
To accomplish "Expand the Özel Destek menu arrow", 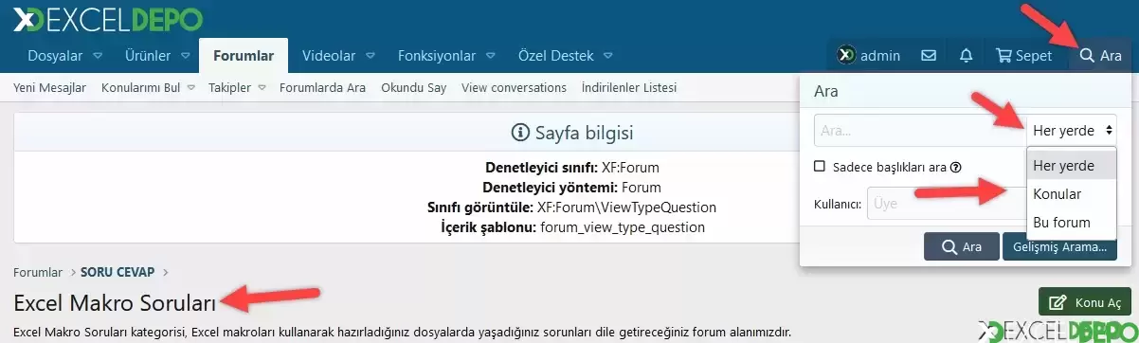I will [x=607, y=56].
